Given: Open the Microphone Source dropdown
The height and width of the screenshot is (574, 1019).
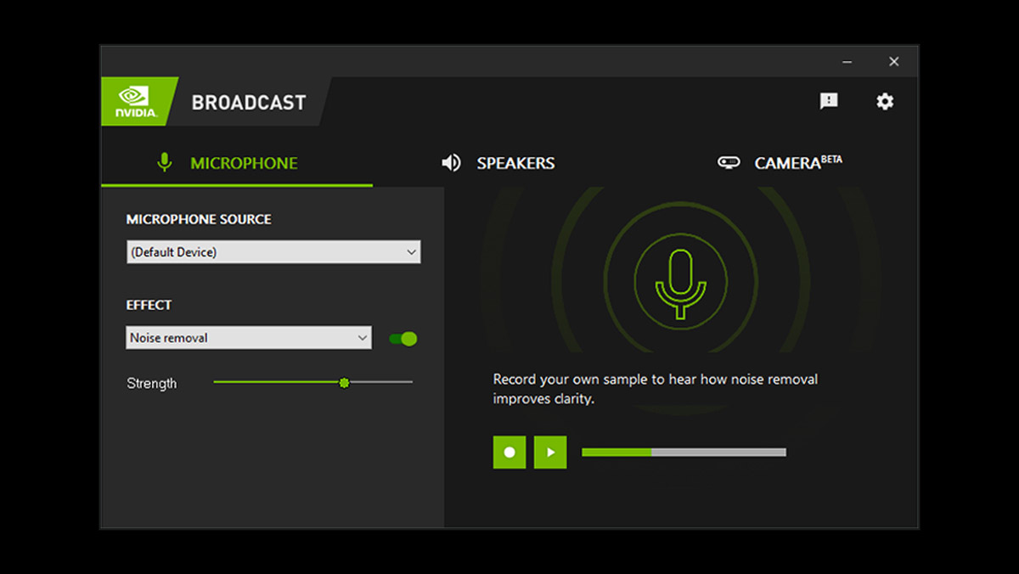Looking at the screenshot, I should (x=273, y=252).
